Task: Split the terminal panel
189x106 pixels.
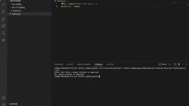Action: pyautogui.click(x=175, y=64)
